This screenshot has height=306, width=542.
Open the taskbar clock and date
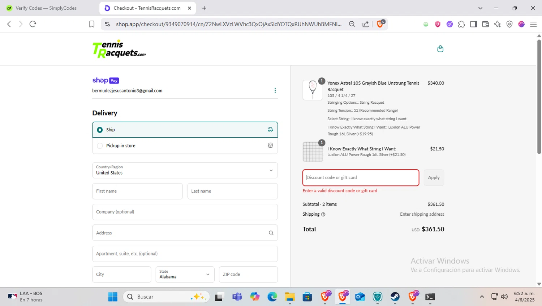524,297
